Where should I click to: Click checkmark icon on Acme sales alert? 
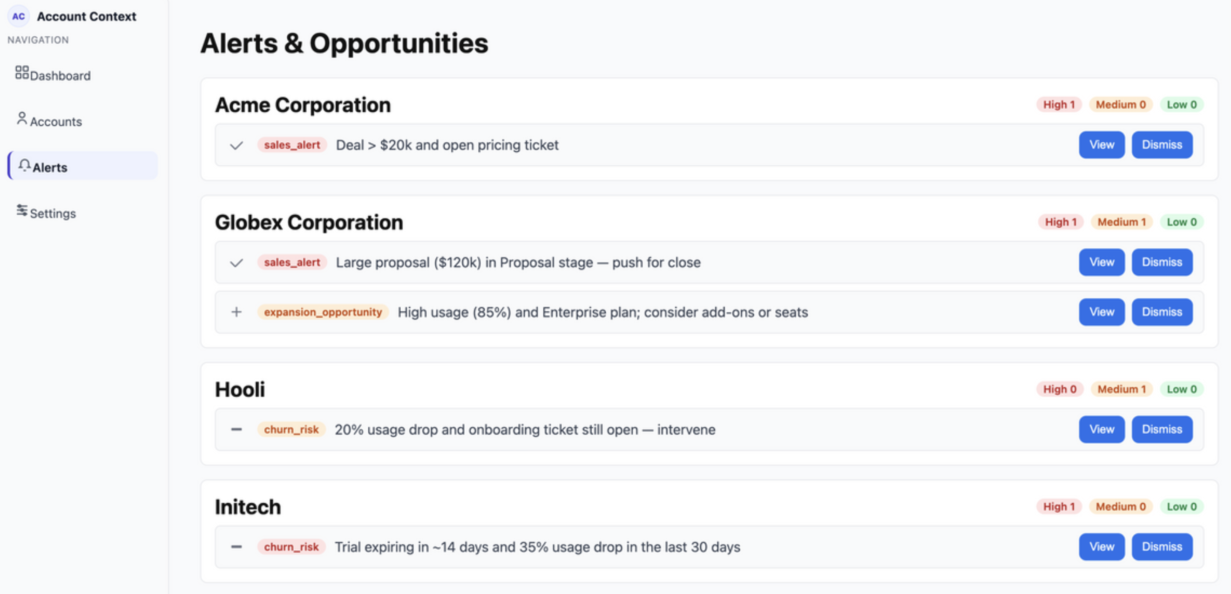(237, 145)
